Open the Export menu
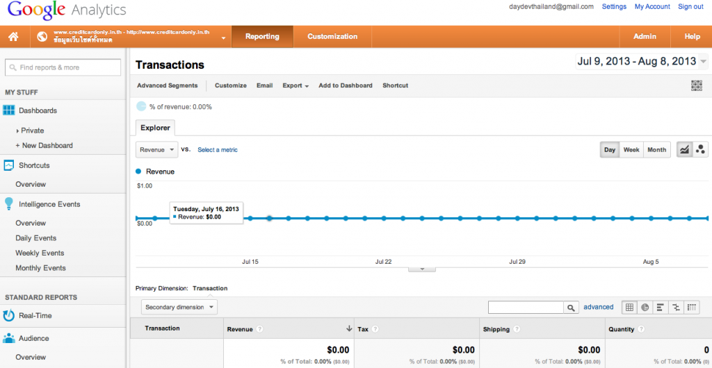Viewport: 712px width, 368px height. [296, 85]
